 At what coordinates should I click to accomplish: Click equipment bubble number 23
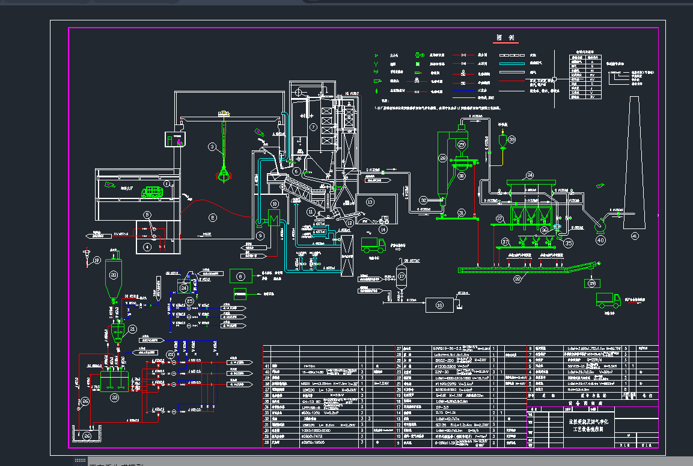click(171, 355)
